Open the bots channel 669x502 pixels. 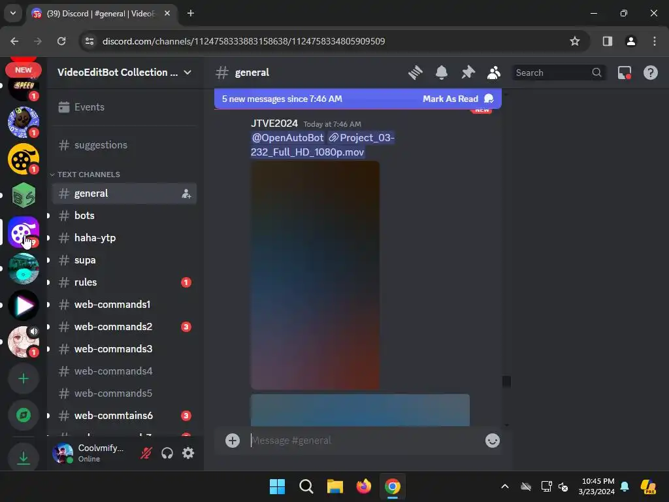[x=124, y=216]
